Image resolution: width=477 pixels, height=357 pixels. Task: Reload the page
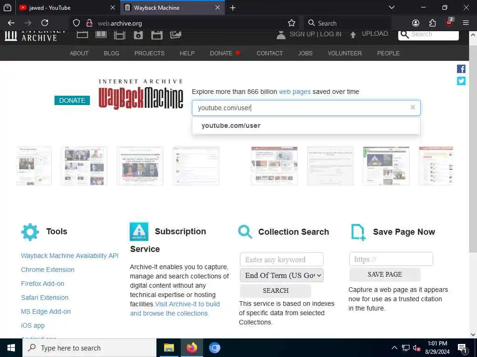[x=45, y=23]
